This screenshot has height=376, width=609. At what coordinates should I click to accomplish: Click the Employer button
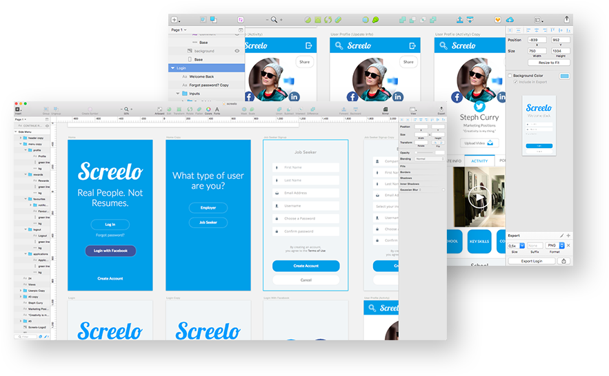[208, 208]
